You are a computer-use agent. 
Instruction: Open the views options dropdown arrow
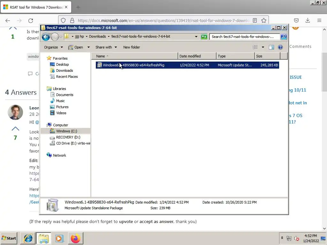[263, 47]
